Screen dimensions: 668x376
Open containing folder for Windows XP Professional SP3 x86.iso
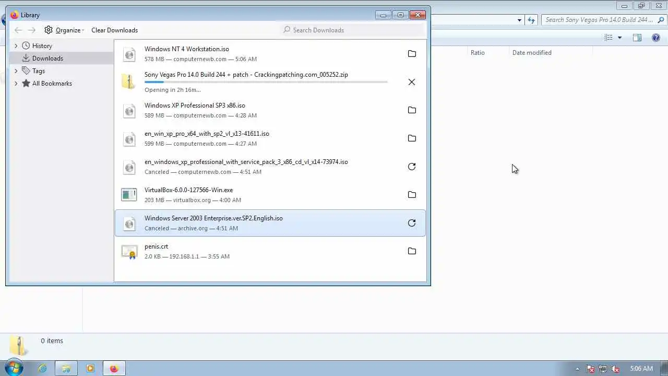pos(412,110)
